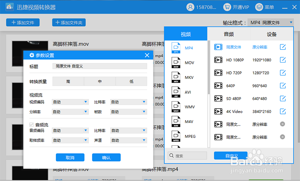Viewport: 300px width, 181px height.
Task: Select the MOV format file icon
Action: coord(176,63)
